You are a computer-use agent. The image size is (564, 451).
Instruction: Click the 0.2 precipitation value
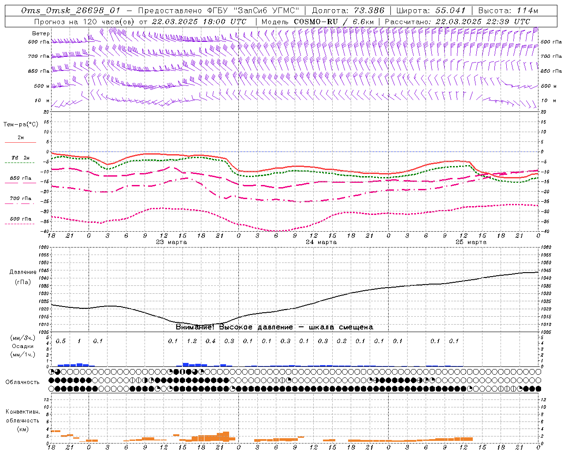click(x=341, y=341)
